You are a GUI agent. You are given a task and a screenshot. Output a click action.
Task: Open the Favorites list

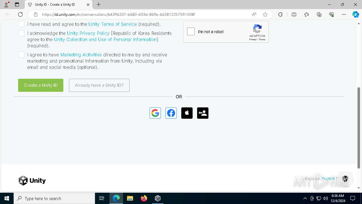pos(307,14)
